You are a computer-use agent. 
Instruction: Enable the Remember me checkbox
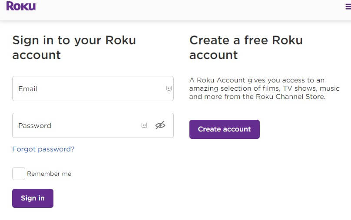19,174
